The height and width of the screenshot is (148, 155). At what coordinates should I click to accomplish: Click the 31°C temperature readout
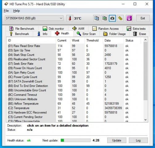click(78, 18)
